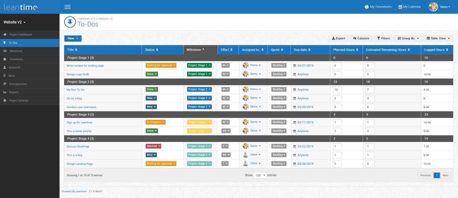Sort table by Milestone column header
The width and height of the screenshot is (458, 198).
coord(195,50)
